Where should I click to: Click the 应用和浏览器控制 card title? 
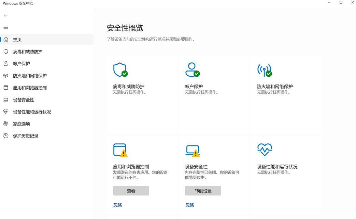tap(131, 167)
